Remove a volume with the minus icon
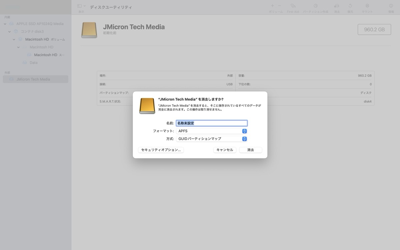Screen dimensions: 400x250 (279, 6)
